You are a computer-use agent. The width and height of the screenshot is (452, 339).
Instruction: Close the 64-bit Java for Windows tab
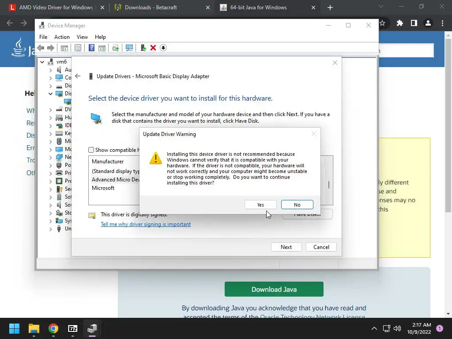[x=313, y=8]
